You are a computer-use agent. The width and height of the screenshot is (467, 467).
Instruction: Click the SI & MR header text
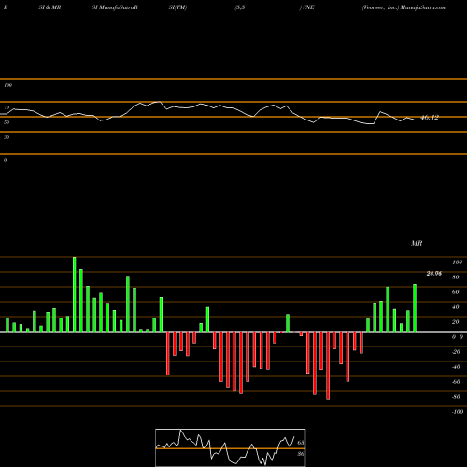pyautogui.click(x=50, y=7)
